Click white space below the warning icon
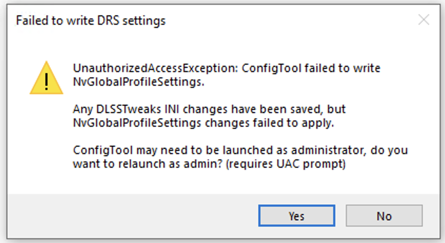Image resolution: width=445 pixels, height=243 pixels. pos(46,141)
